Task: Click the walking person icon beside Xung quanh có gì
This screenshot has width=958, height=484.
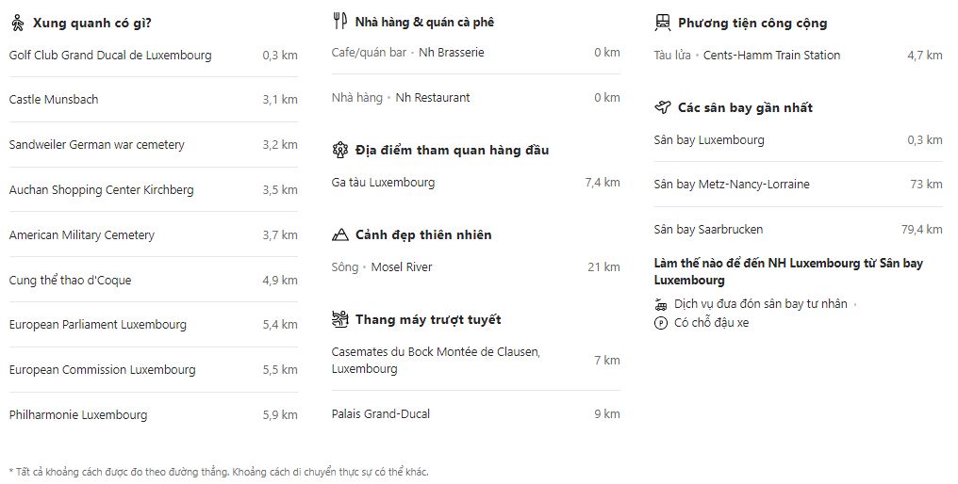Action: tap(17, 23)
